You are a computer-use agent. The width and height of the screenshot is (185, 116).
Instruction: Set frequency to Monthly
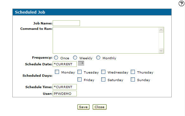(x=98, y=58)
